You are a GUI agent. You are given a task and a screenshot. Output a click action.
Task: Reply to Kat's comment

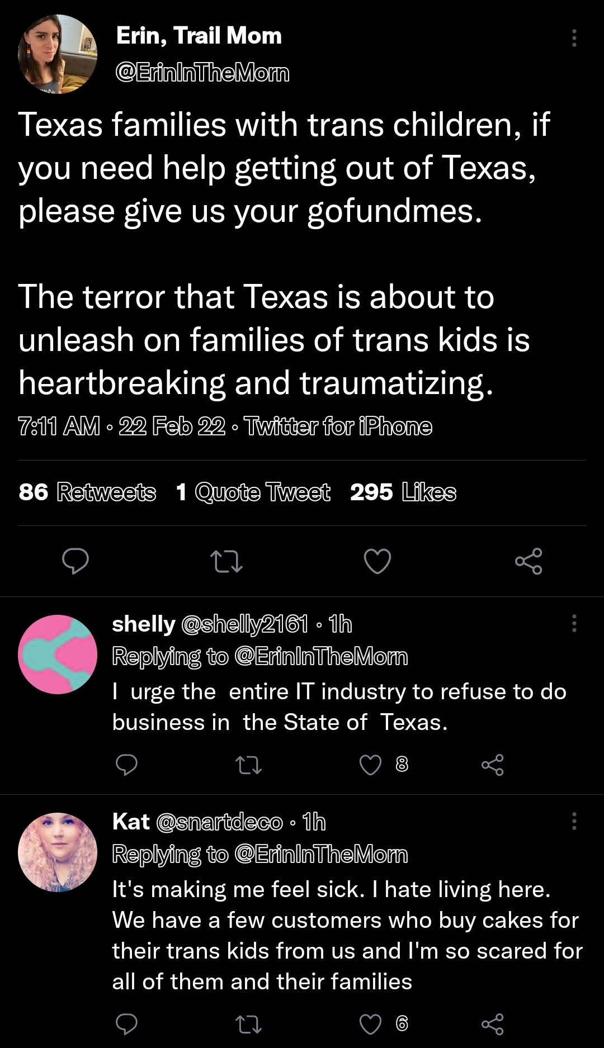(x=126, y=1024)
